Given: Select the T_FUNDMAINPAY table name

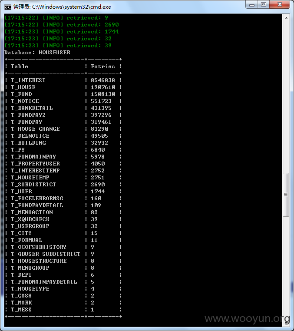Looking at the screenshot, I should pyautogui.click(x=33, y=157).
